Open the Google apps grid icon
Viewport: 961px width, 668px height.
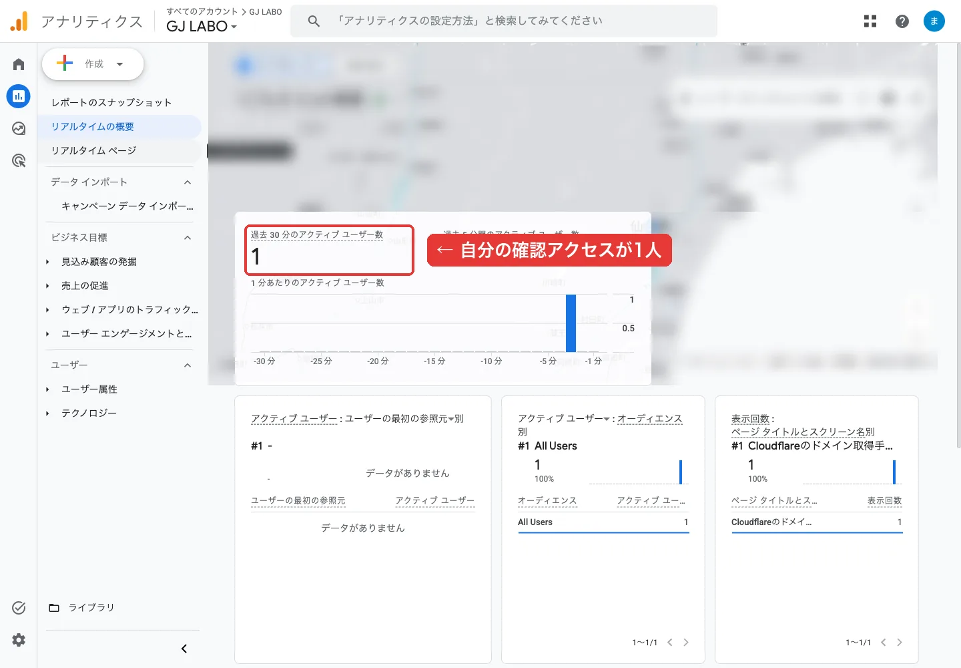coord(870,21)
